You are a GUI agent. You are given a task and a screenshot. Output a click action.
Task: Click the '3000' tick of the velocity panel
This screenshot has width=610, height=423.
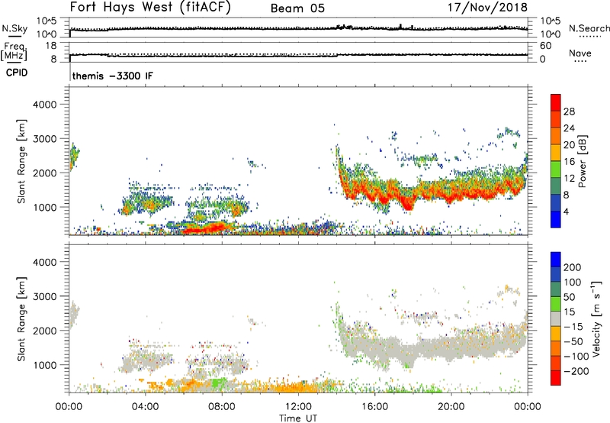pos(45,296)
